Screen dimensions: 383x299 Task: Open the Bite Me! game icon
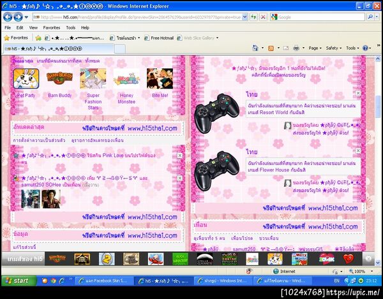160,78
